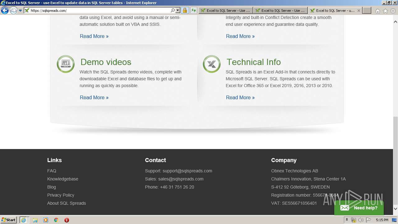Open the media player taskbar icon
This screenshot has height=224, width=398.
click(x=46, y=220)
